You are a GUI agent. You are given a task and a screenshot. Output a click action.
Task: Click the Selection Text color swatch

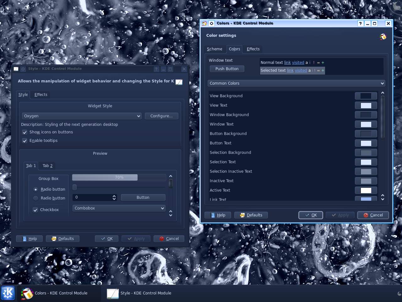pos(366,162)
